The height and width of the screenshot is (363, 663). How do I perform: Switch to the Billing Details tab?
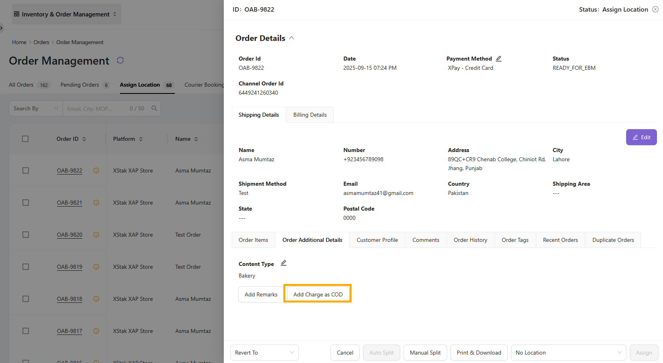tap(310, 115)
